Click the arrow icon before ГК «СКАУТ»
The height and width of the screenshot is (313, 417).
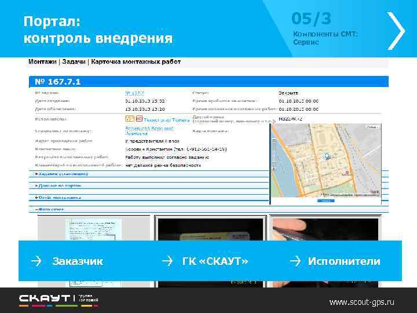click(x=167, y=261)
